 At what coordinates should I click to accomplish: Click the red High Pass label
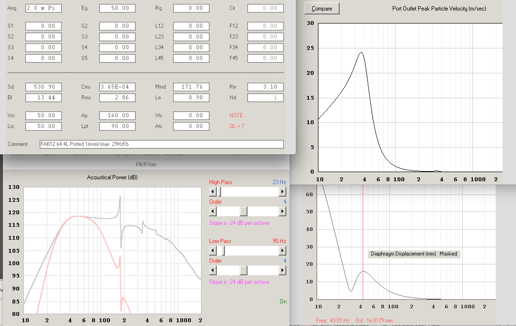pyautogui.click(x=221, y=182)
